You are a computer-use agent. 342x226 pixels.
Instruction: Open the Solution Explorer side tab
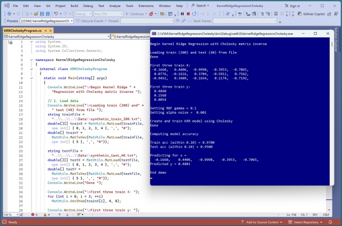336,40
